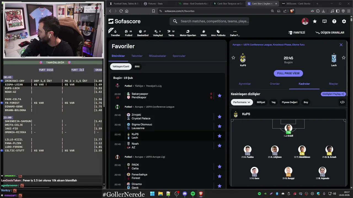The width and height of the screenshot is (353, 198).
Task: Open the Oranlar tab in match panel
Action: point(275,84)
